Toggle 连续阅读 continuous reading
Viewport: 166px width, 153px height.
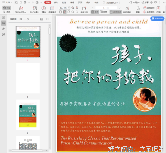tap(115, 12)
